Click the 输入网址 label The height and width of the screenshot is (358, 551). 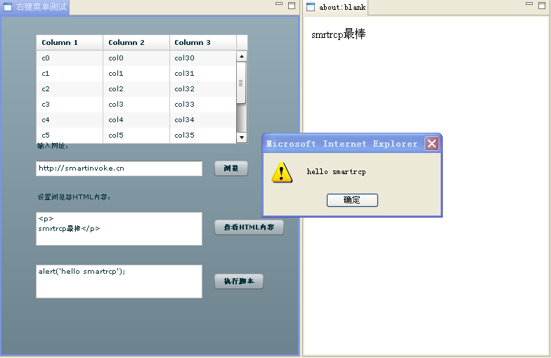pyautogui.click(x=52, y=146)
